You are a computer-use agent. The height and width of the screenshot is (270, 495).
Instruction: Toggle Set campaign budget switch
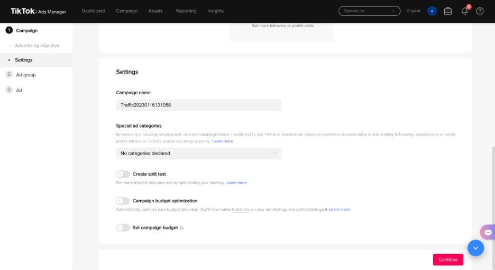[x=123, y=228]
